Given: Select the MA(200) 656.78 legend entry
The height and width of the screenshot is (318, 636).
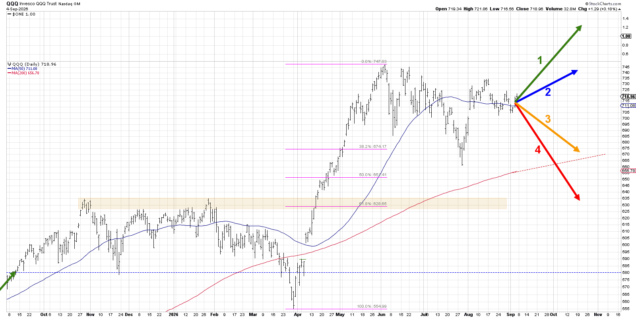Looking at the screenshot, I should pos(23,73).
